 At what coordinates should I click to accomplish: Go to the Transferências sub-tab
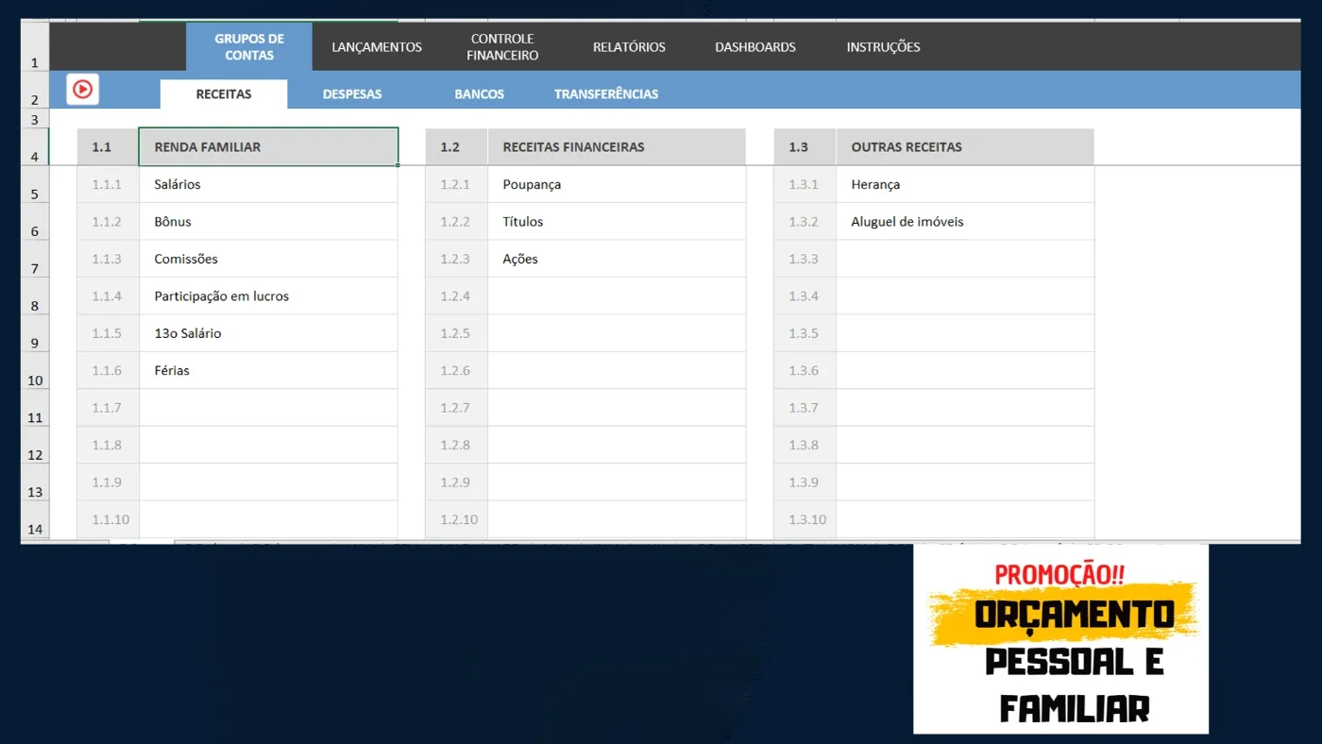[606, 94]
